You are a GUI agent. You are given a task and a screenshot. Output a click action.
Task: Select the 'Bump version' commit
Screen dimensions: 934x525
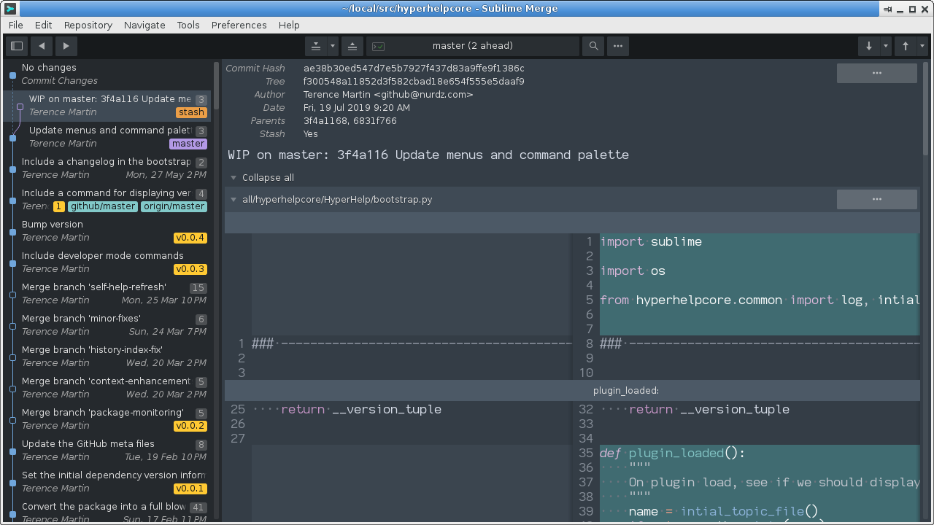[108, 231]
